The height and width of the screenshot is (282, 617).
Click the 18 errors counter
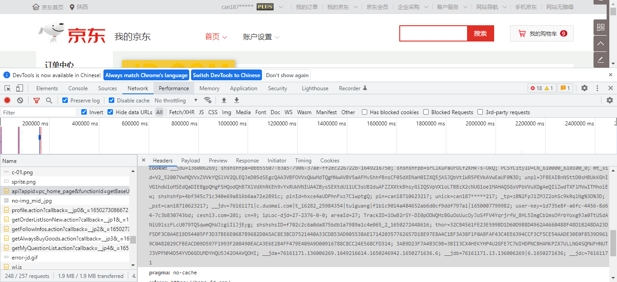tap(536, 88)
